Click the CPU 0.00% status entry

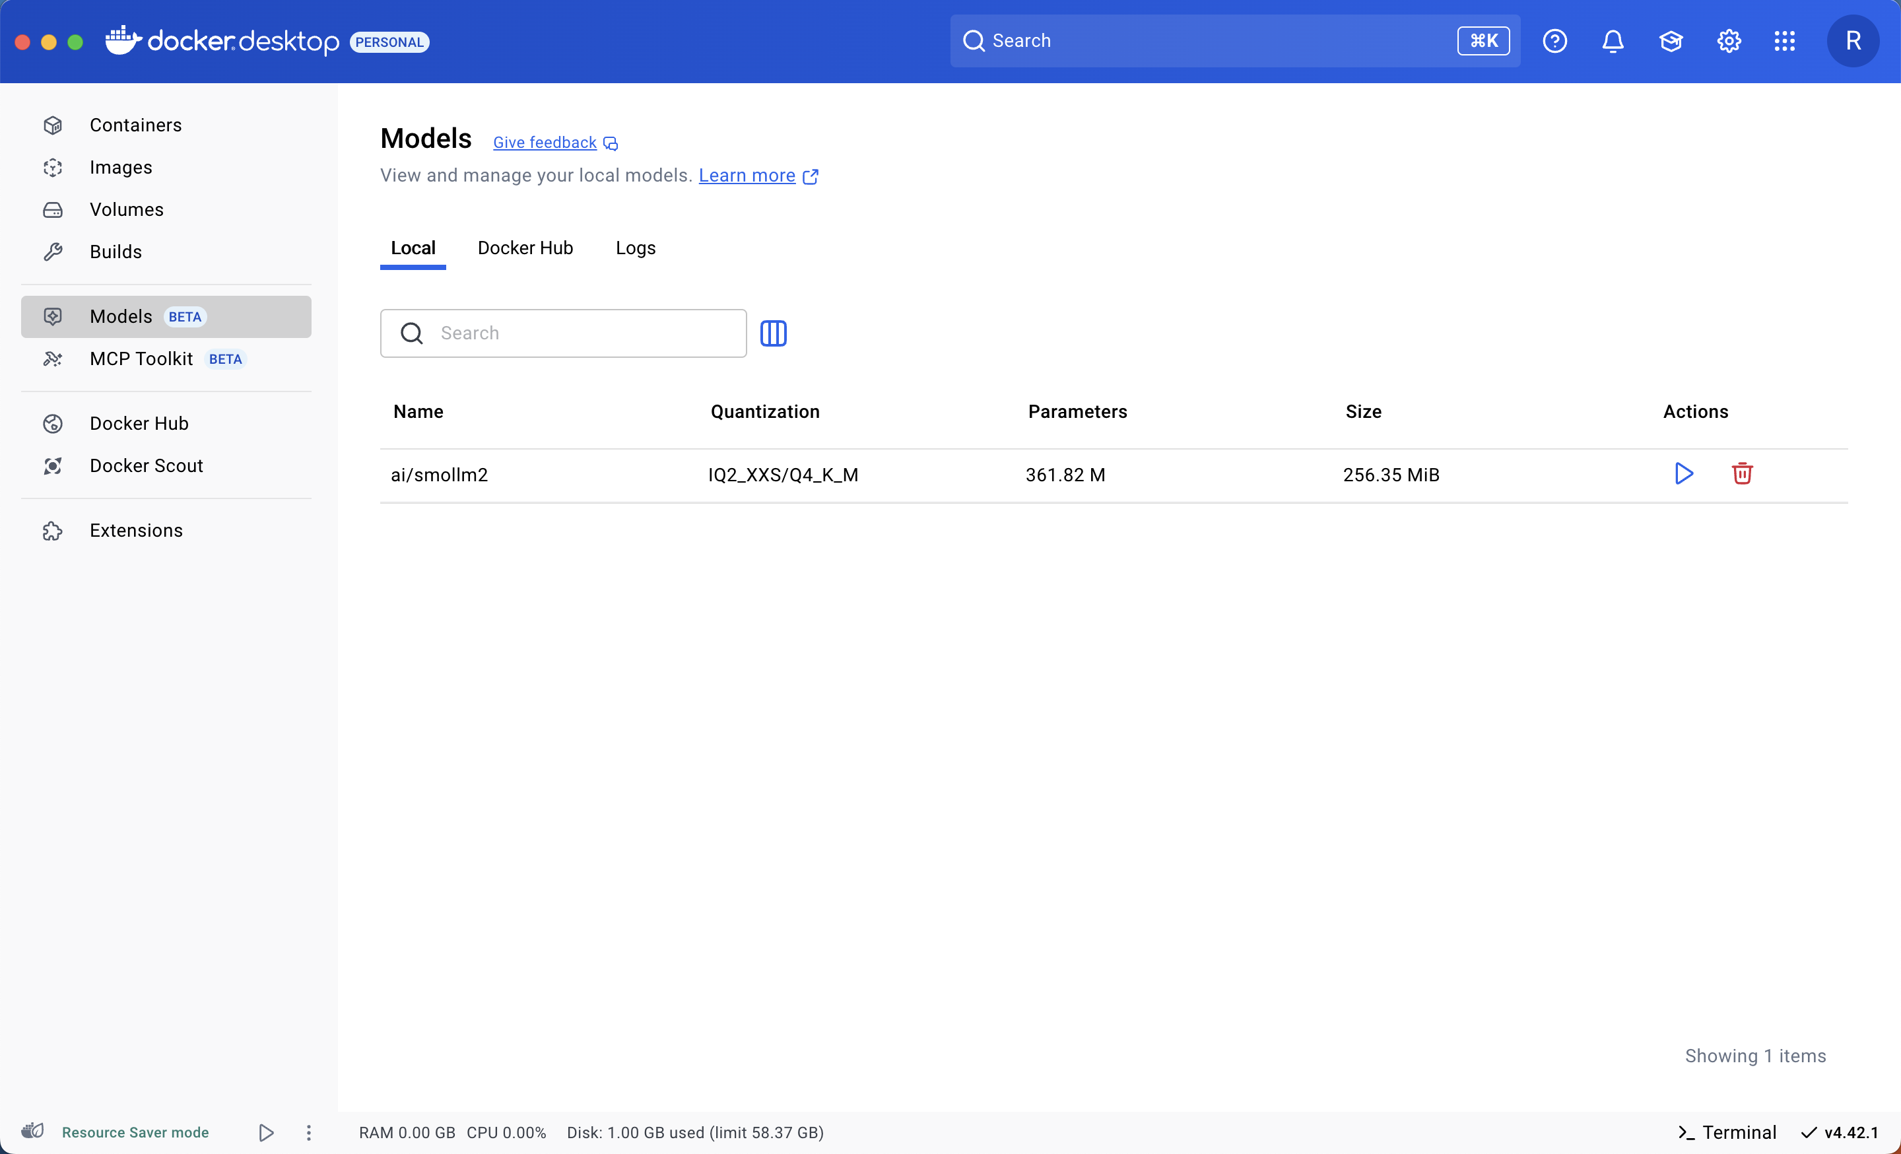pyautogui.click(x=506, y=1132)
